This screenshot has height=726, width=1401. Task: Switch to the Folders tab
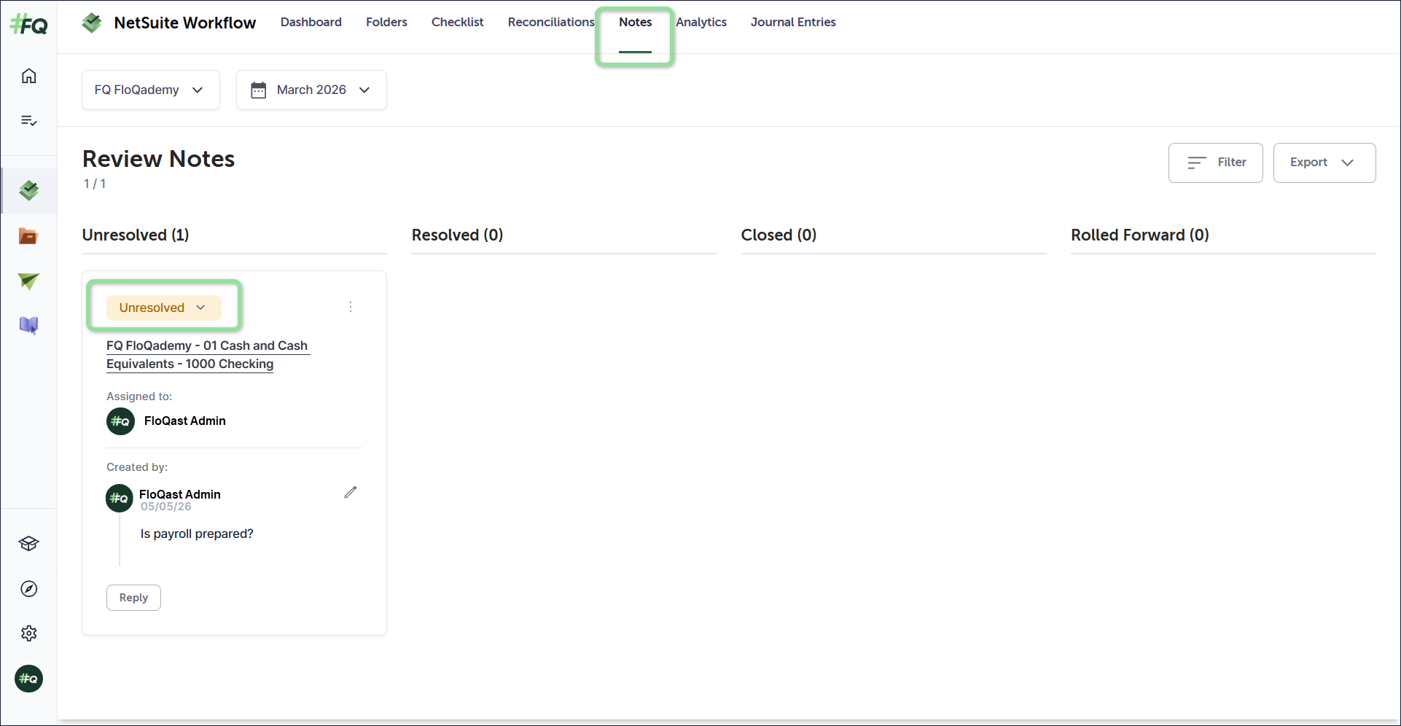point(386,23)
